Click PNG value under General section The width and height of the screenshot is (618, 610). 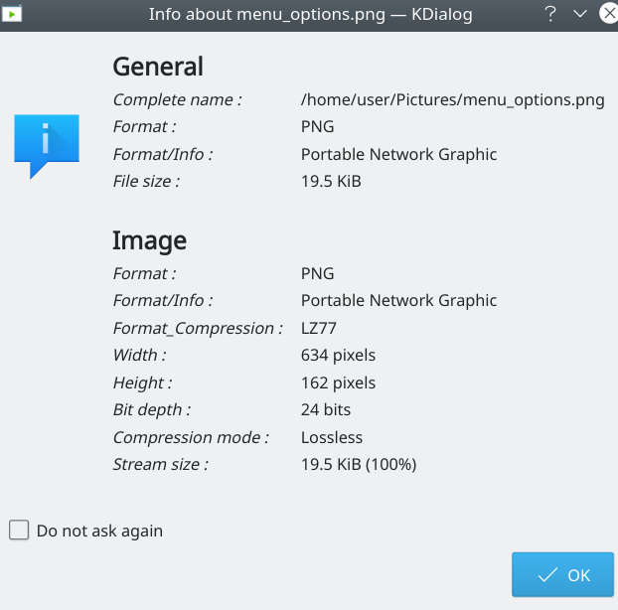(317, 127)
